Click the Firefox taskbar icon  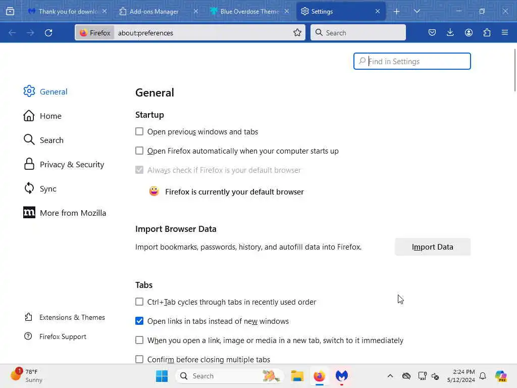[319, 376]
